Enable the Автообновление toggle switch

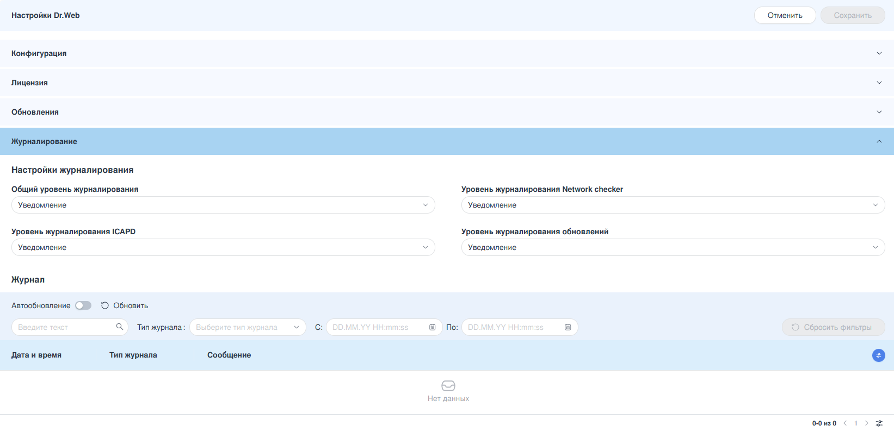[x=83, y=305]
